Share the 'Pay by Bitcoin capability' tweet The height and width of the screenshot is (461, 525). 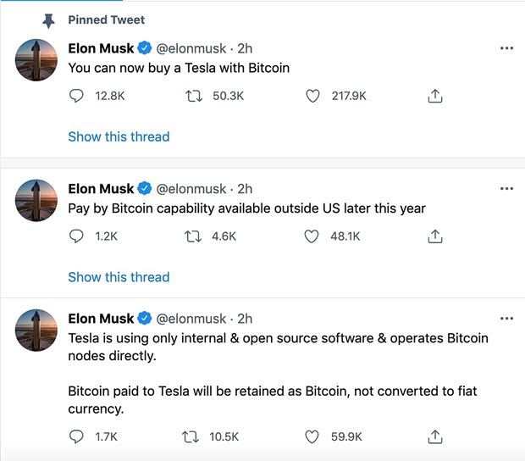435,236
